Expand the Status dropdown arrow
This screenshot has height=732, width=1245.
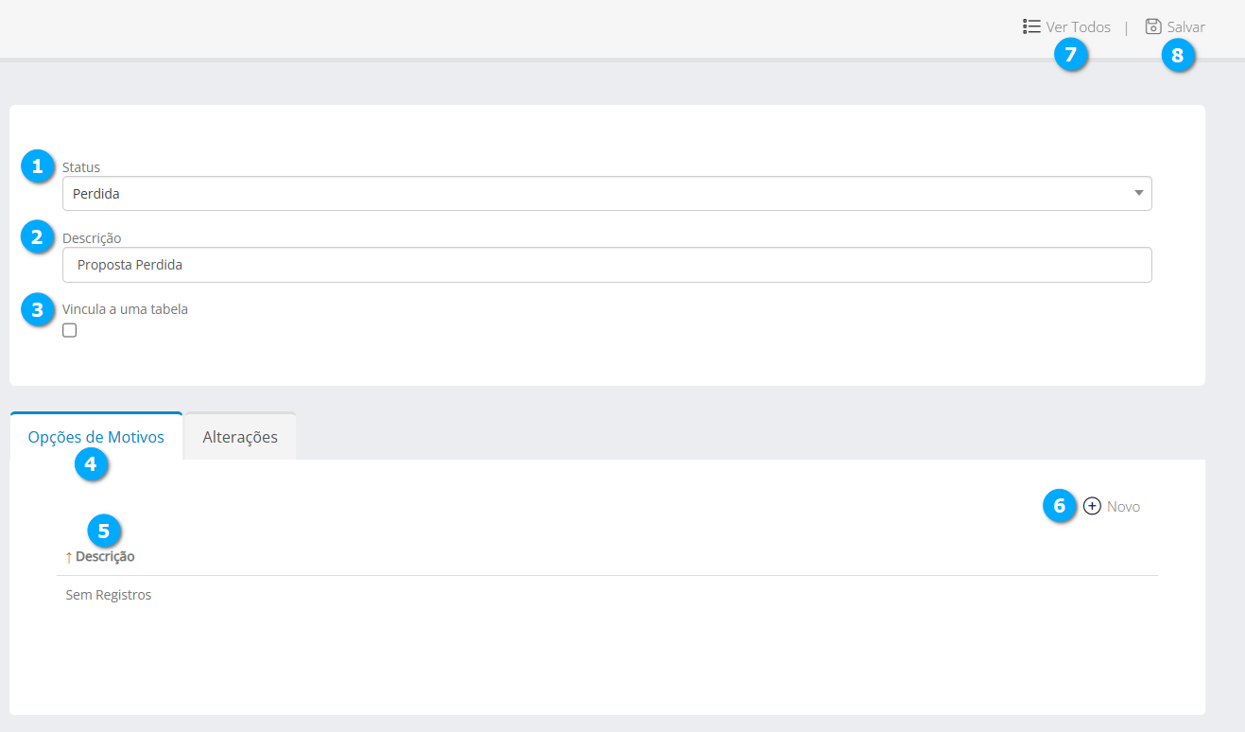tap(1138, 193)
